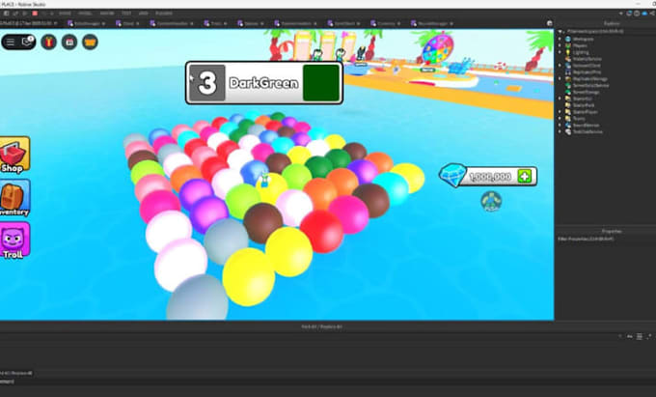
Task: Open the orange basket icon in top bar
Action: tap(90, 42)
